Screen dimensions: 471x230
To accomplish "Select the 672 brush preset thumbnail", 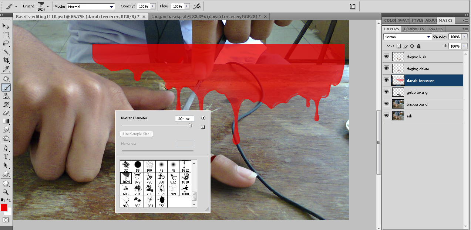I will click(161, 200).
